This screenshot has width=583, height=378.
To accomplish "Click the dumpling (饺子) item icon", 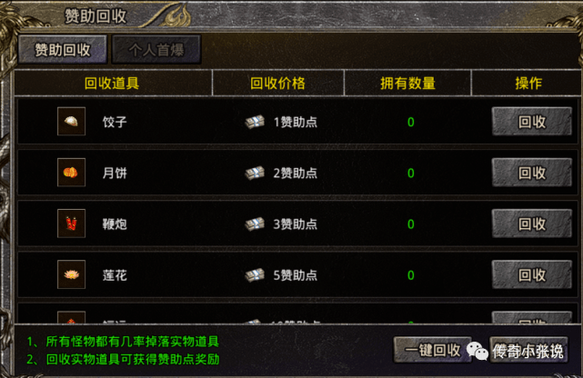I will (x=71, y=122).
